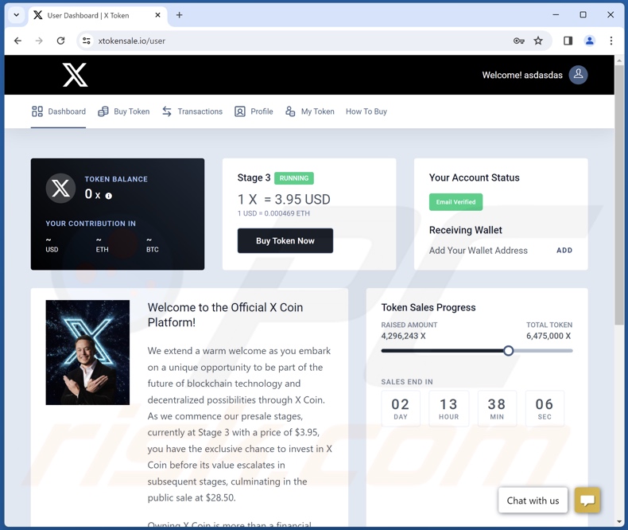Screen dimensions: 628x530
Task: Open the How To Buy page
Action: tap(366, 111)
